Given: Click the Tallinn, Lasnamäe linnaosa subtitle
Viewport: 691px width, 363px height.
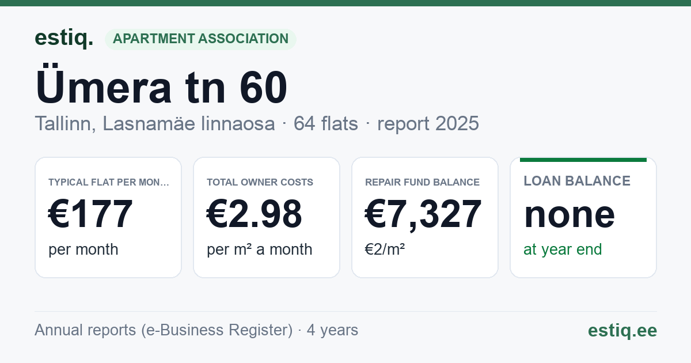Looking at the screenshot, I should (x=155, y=123).
